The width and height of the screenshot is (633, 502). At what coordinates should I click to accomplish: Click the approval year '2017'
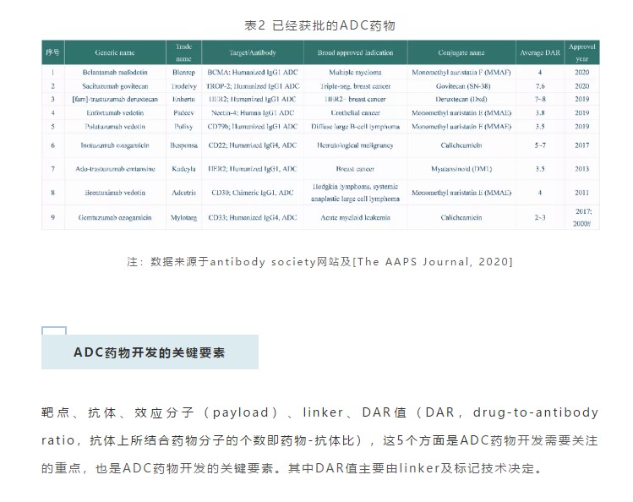pyautogui.click(x=581, y=145)
